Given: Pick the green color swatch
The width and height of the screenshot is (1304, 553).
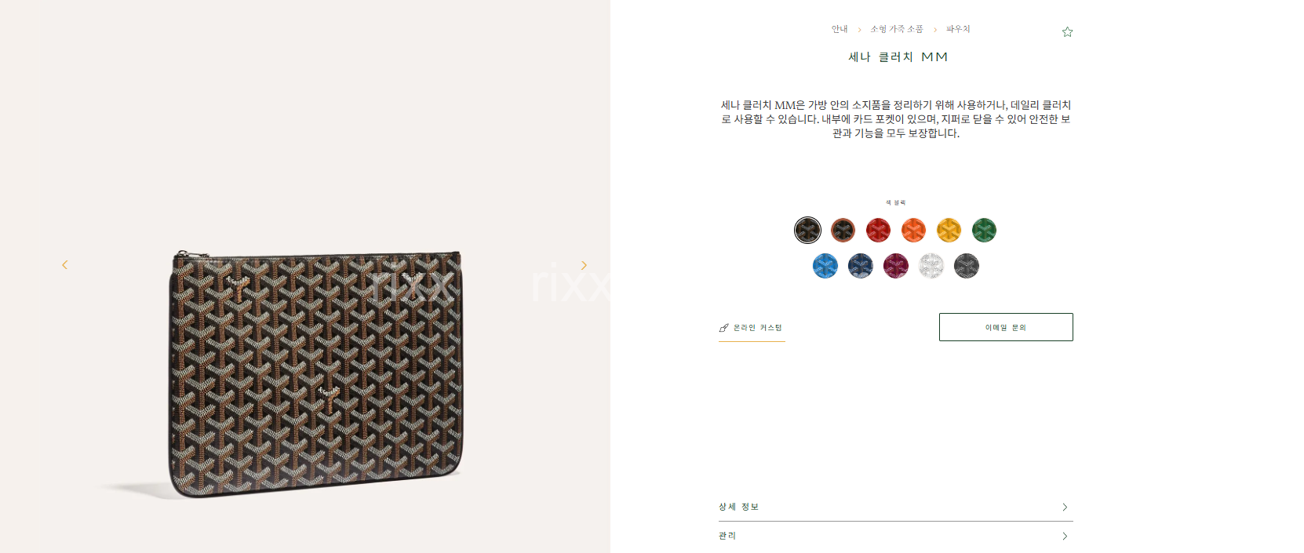Looking at the screenshot, I should tap(984, 230).
